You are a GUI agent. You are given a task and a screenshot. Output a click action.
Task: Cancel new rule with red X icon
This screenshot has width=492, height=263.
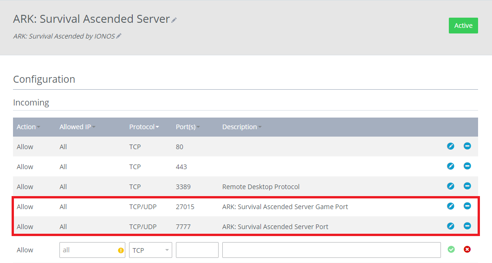click(467, 250)
